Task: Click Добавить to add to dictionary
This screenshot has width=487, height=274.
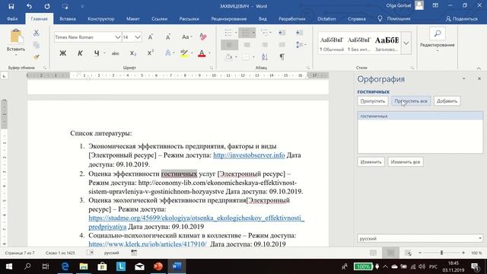Action: coord(447,101)
